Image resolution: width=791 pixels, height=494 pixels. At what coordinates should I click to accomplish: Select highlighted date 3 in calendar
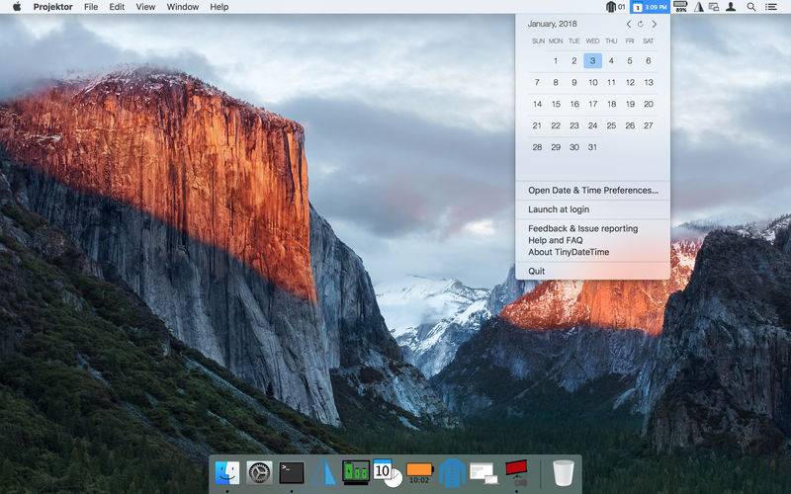pos(592,60)
